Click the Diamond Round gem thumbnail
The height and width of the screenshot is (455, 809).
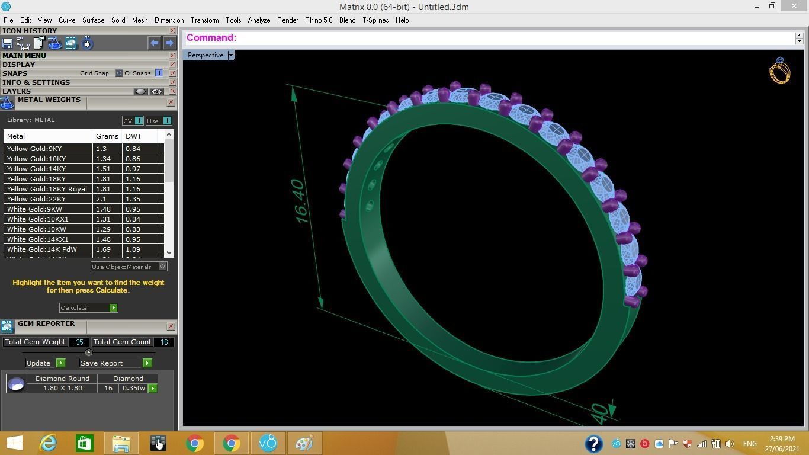[x=16, y=383]
